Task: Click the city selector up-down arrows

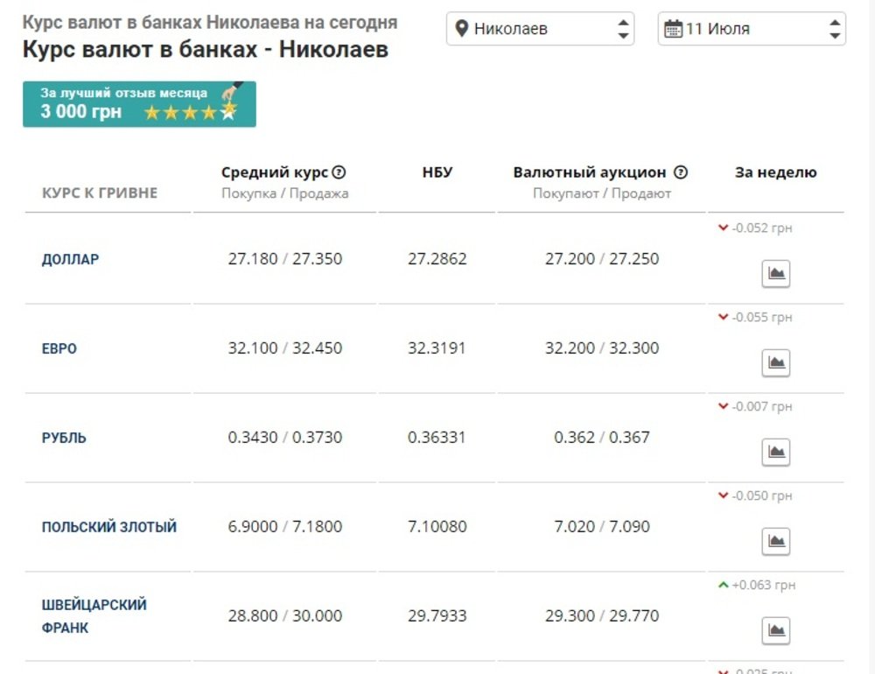Action: pos(623,29)
